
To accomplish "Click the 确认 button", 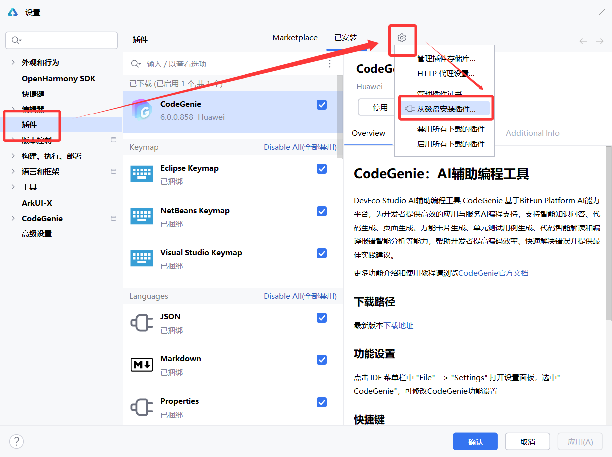I will (x=475, y=442).
